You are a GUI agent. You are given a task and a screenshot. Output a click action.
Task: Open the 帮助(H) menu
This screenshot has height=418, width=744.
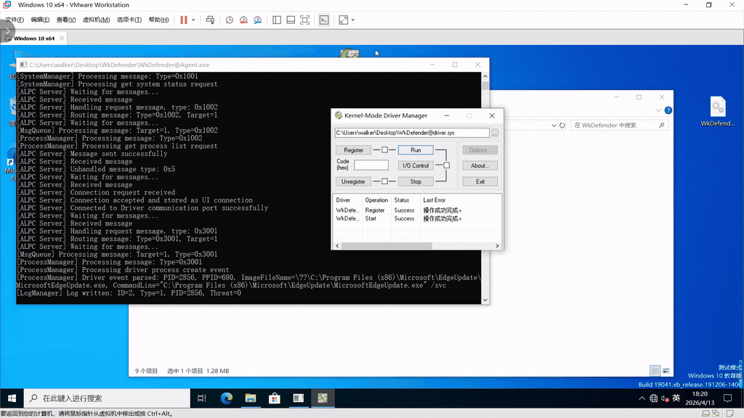coord(158,20)
